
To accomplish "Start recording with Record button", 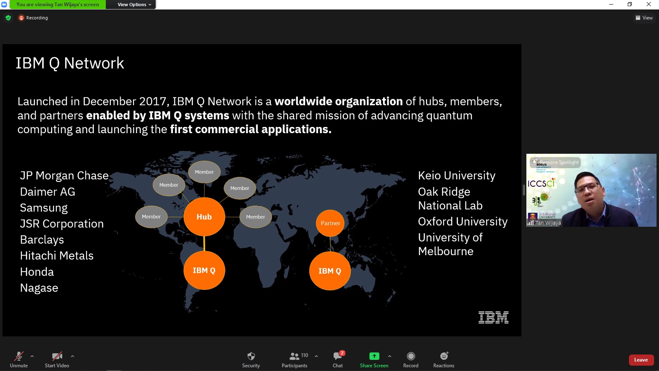I will click(411, 359).
